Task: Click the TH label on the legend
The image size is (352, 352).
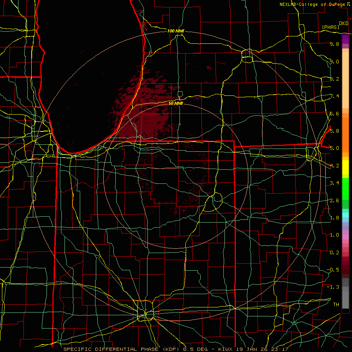Action: [336, 304]
